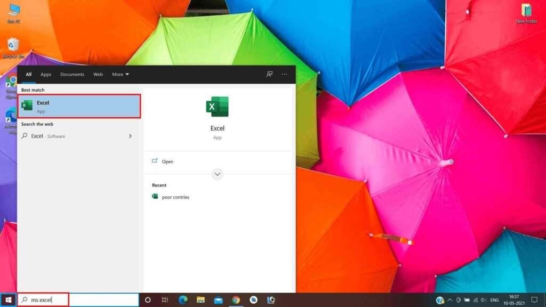Open the three-dot options in search header
The width and height of the screenshot is (546, 307).
pyautogui.click(x=285, y=74)
